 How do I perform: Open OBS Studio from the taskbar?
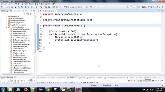click(x=70, y=90)
